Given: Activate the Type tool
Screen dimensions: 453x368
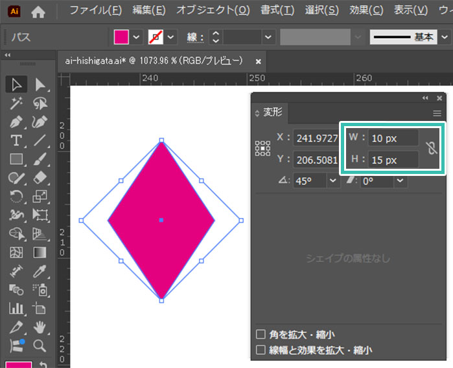Looking at the screenshot, I should tap(16, 140).
